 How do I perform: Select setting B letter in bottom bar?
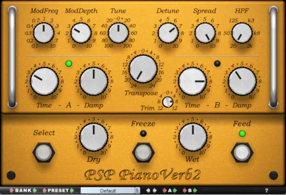[x=190, y=190]
